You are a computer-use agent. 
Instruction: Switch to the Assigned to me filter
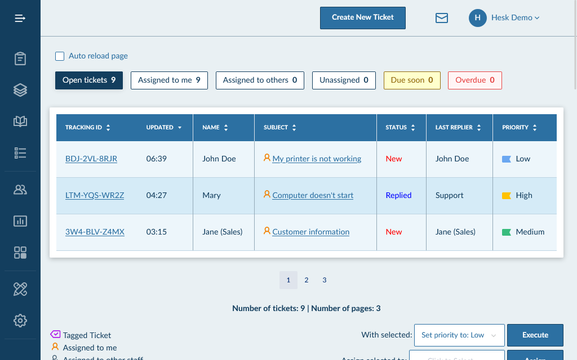pos(169,80)
